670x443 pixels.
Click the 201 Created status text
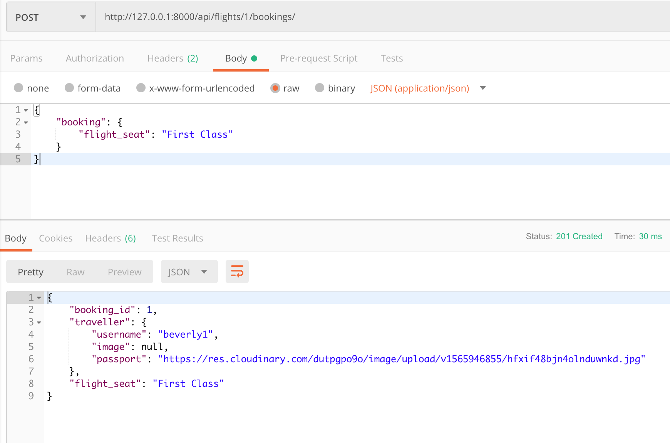[x=579, y=236]
